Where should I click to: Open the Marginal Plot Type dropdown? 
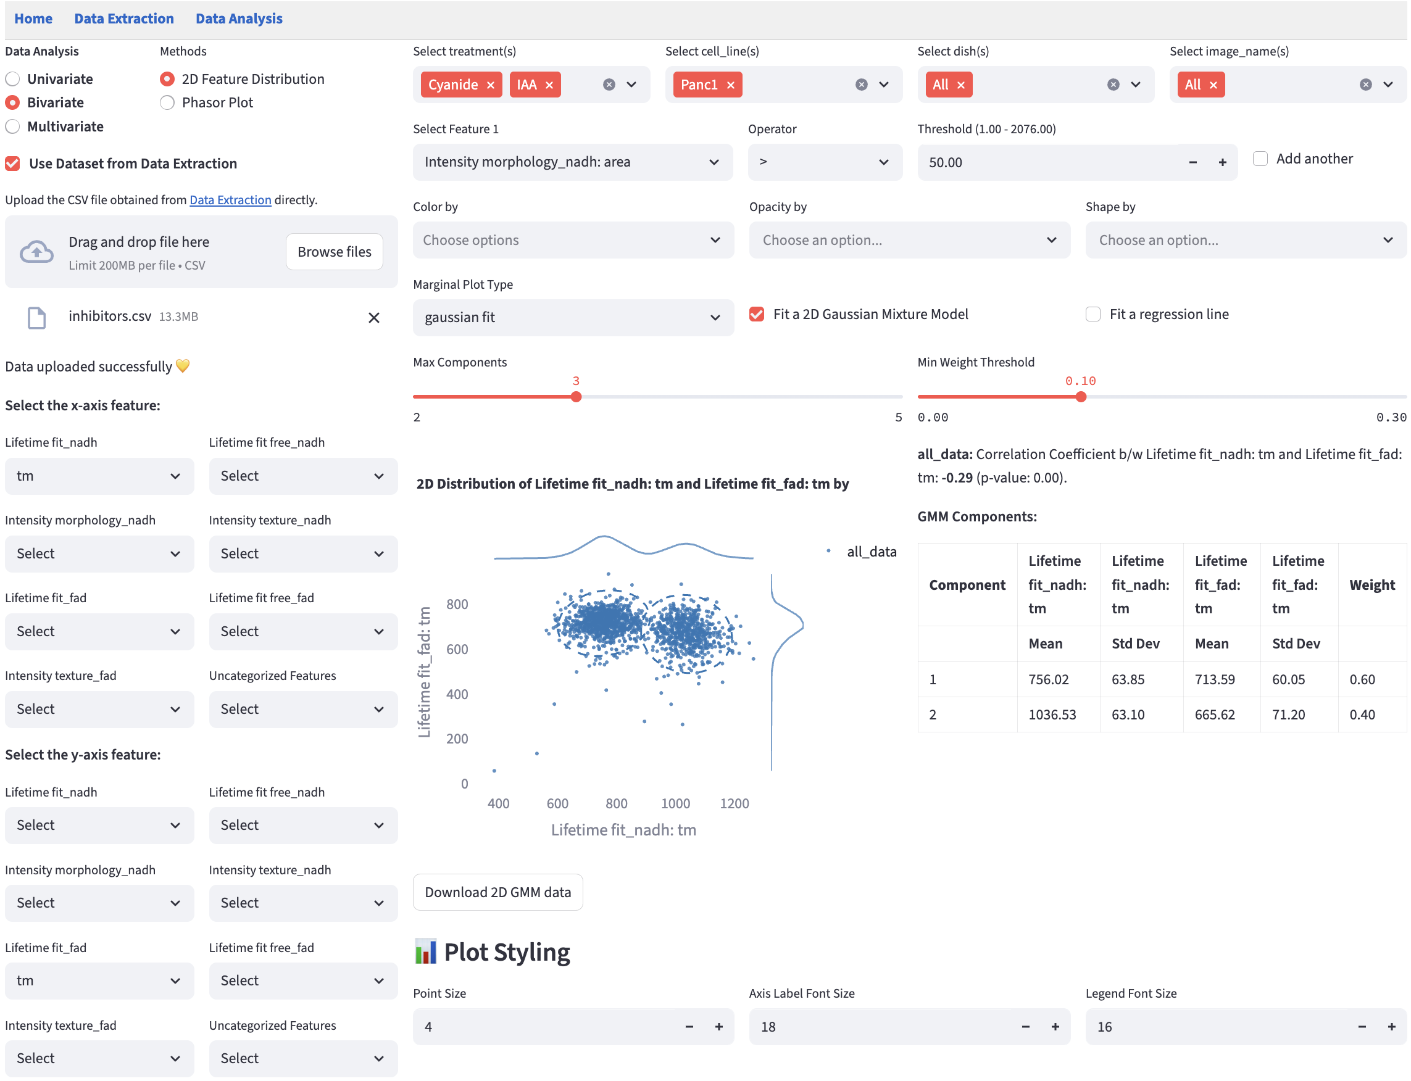pyautogui.click(x=573, y=317)
